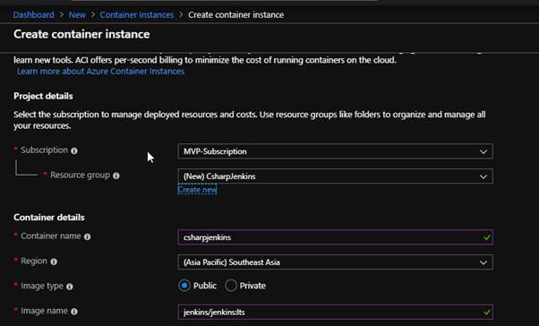Click the Region field label
The image size is (539, 326).
click(x=34, y=261)
